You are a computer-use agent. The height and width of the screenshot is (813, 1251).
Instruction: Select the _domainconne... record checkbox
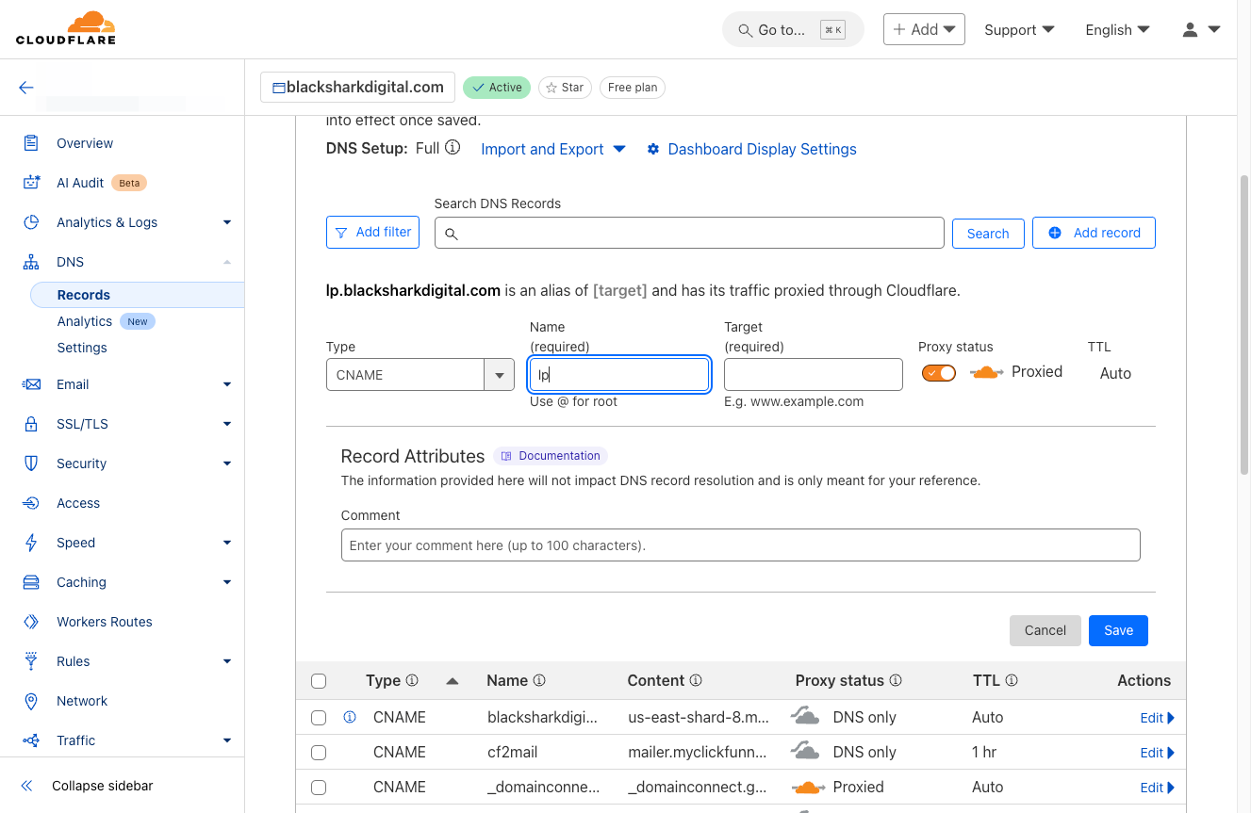(x=319, y=788)
